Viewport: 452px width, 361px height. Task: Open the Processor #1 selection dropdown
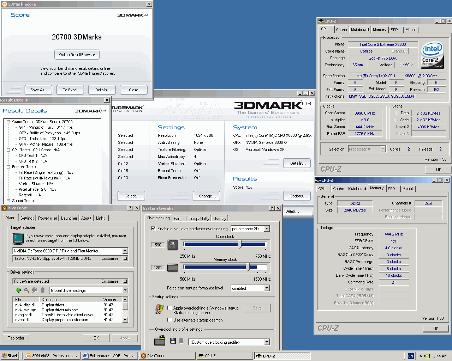click(383, 149)
